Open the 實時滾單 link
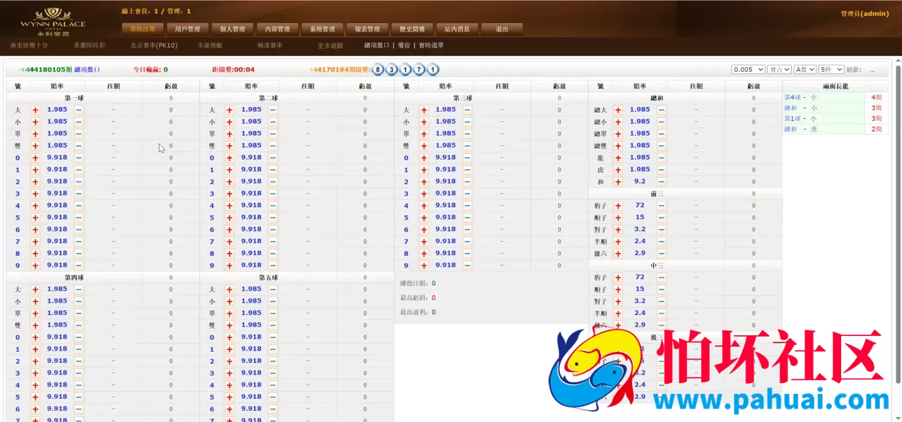The image size is (902, 422). [431, 45]
